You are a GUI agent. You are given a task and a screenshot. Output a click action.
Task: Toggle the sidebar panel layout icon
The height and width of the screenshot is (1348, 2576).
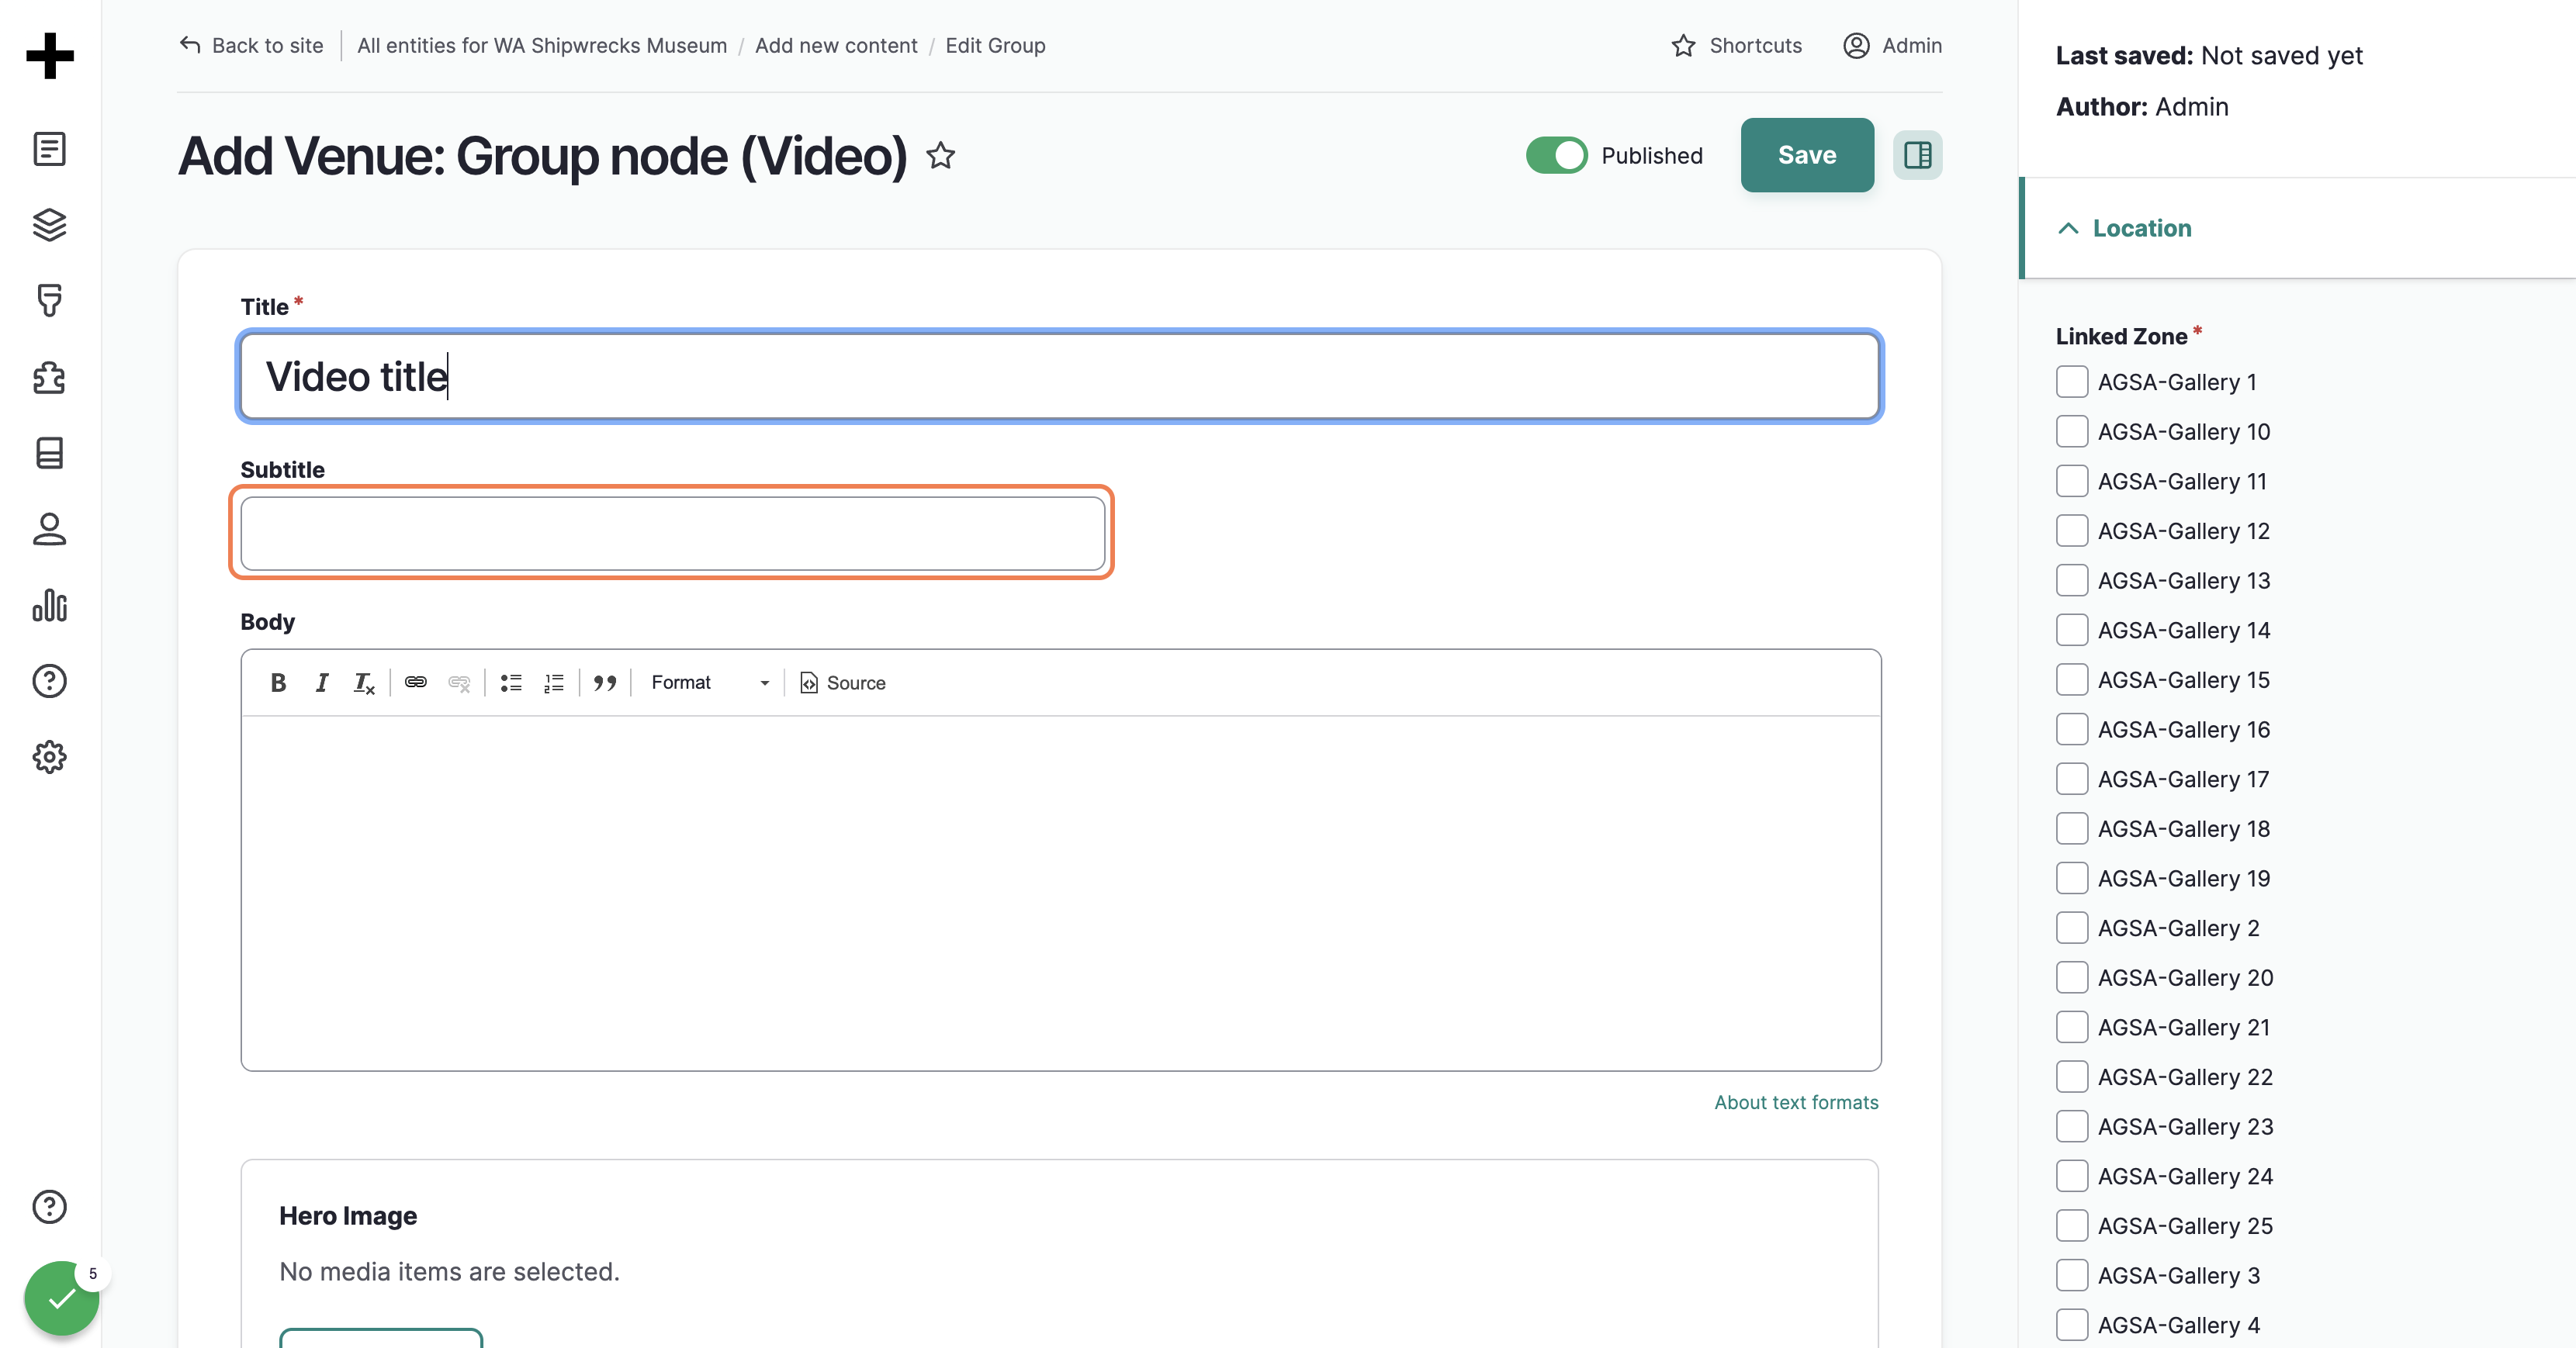point(1917,155)
